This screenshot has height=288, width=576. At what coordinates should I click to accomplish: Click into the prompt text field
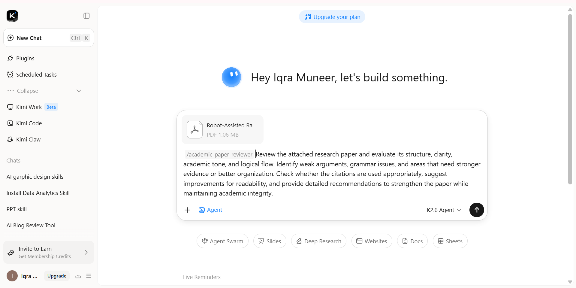click(x=332, y=174)
